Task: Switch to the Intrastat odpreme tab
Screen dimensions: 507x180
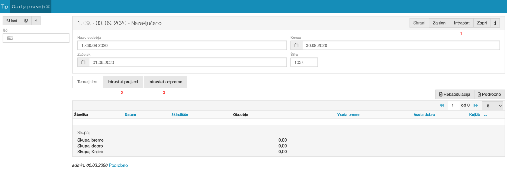Action: (165, 82)
